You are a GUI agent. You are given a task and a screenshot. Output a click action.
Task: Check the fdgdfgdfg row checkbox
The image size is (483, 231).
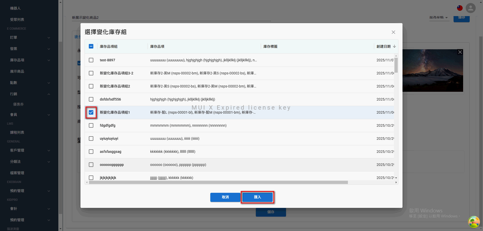click(91, 125)
